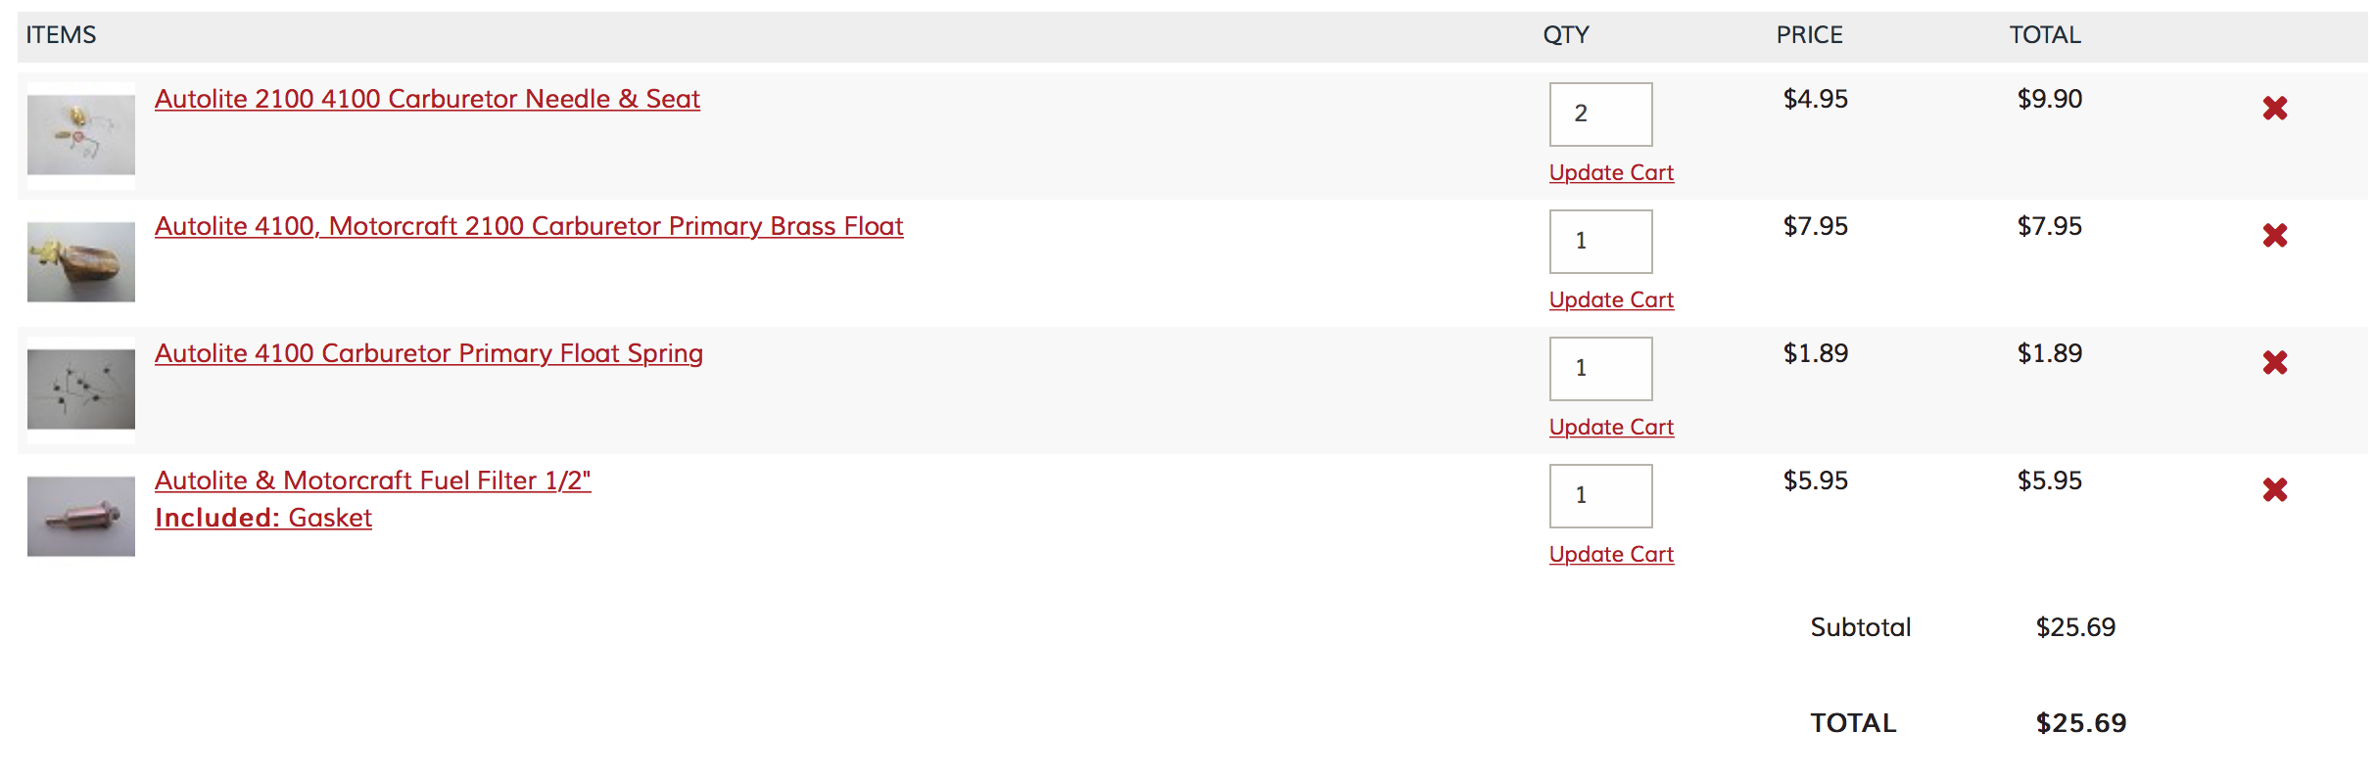Screen dimensions: 2376x777
Task: Click Update Cart under Brass Float quantity
Action: 1611,300
